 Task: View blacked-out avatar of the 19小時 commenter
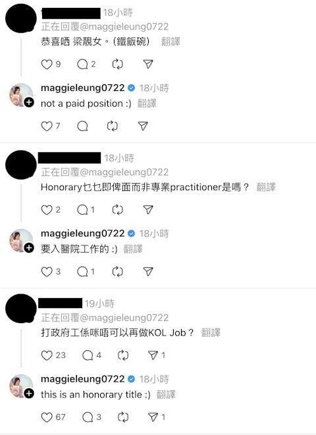[x=21, y=309]
